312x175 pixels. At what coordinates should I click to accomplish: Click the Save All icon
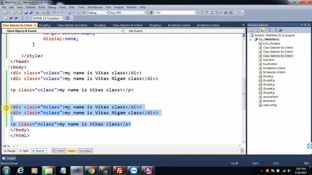[31, 13]
